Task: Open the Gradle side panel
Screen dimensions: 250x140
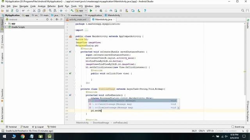Action: click(248, 24)
